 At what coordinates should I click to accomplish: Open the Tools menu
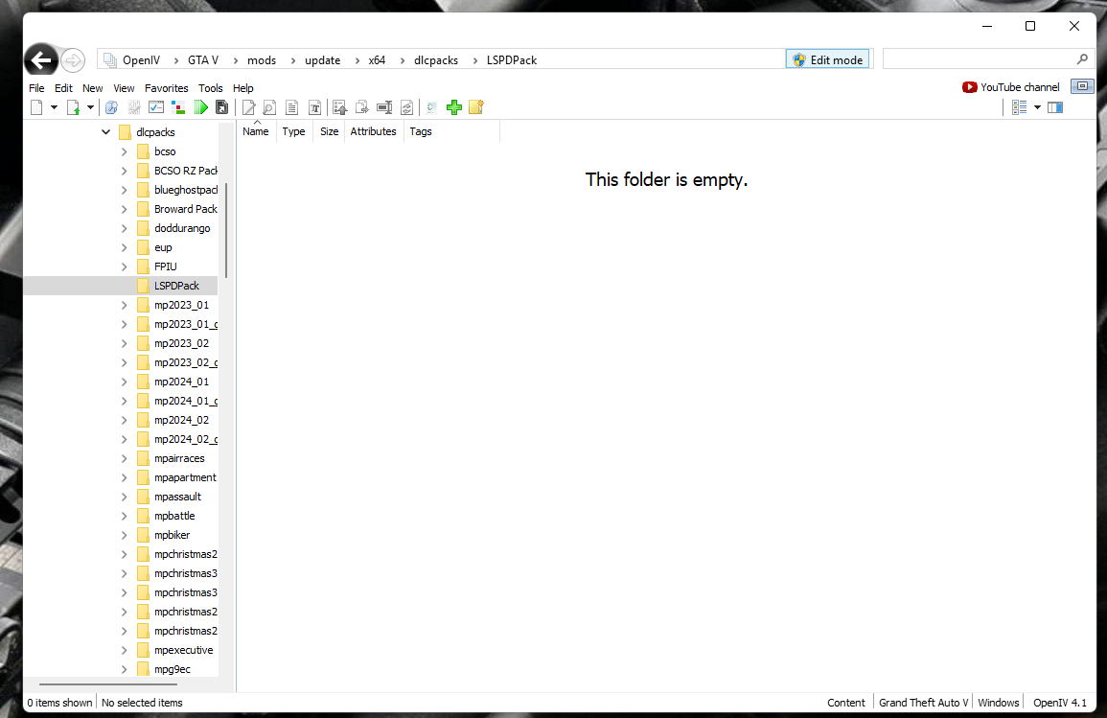point(211,88)
